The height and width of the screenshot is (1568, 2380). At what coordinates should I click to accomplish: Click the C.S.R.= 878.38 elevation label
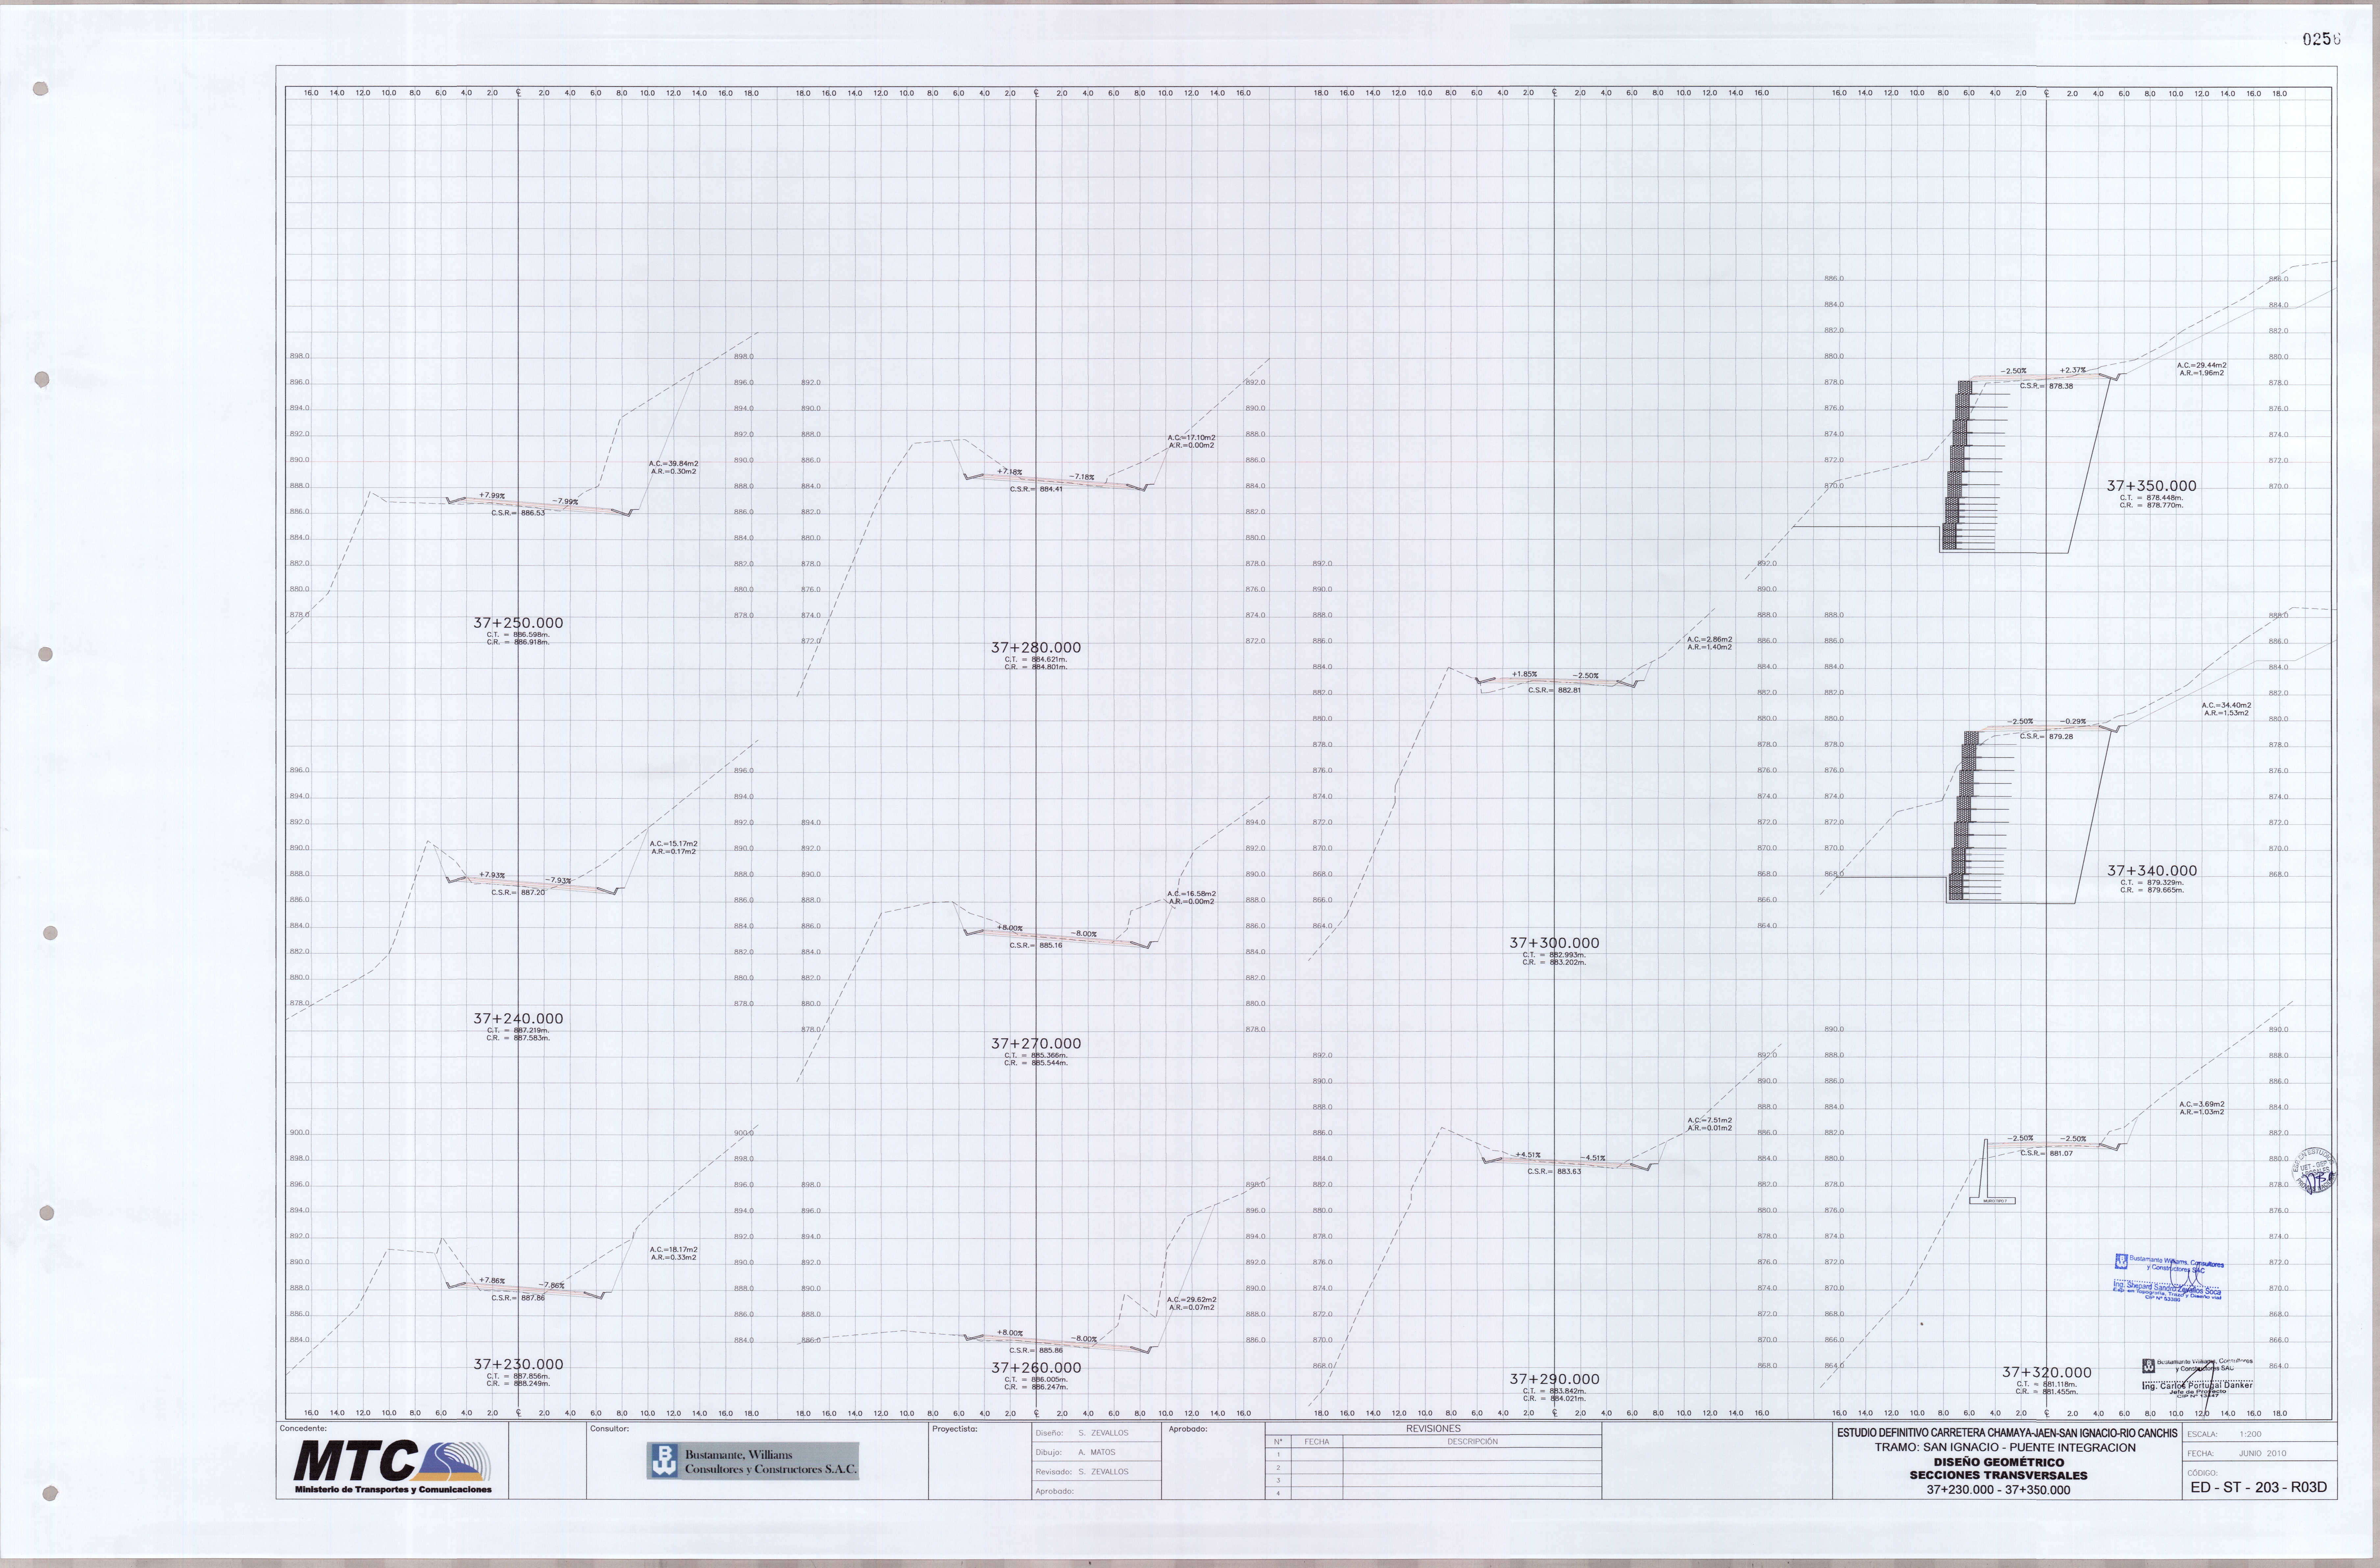pyautogui.click(x=2047, y=386)
